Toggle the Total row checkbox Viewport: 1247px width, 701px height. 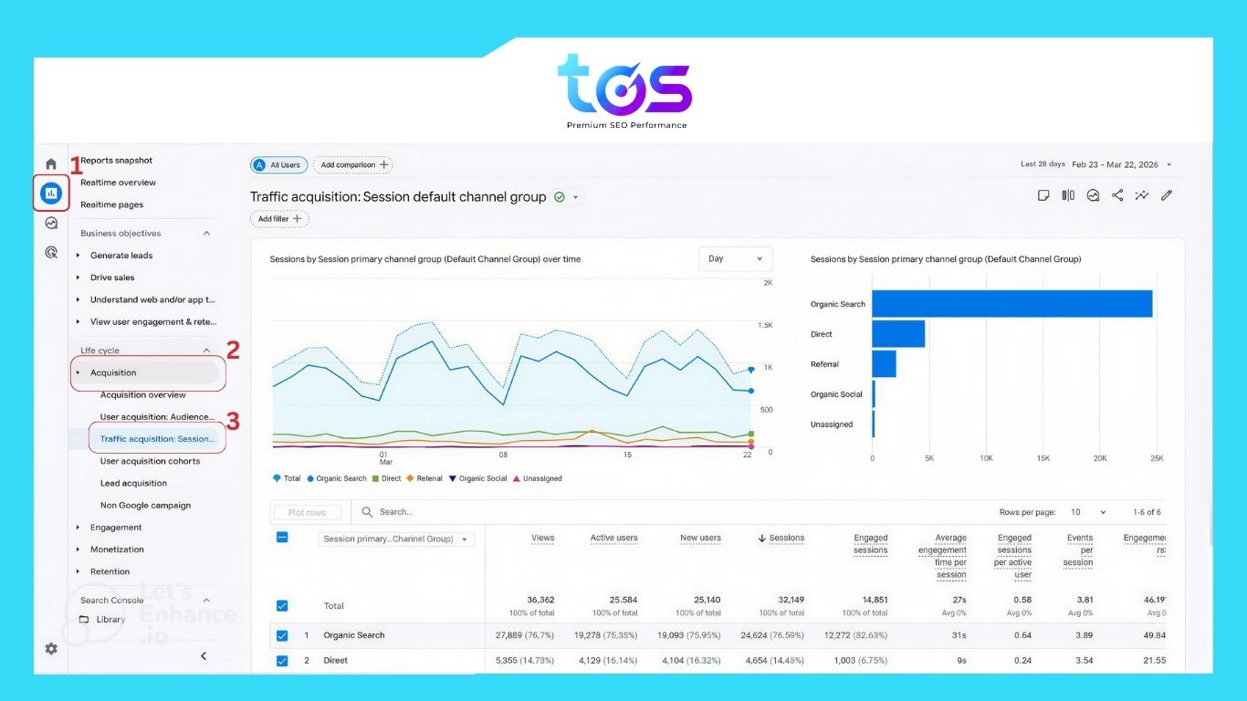click(x=282, y=605)
